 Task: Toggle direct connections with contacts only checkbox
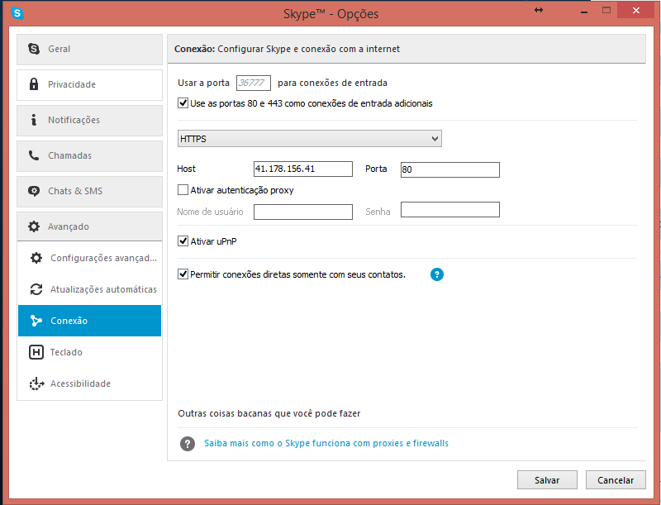(x=183, y=274)
